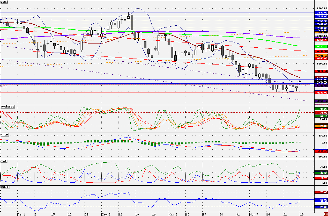The width and height of the screenshot is (328, 216).
Task: Click the Ноя 7 date marker
Action: (254, 214)
